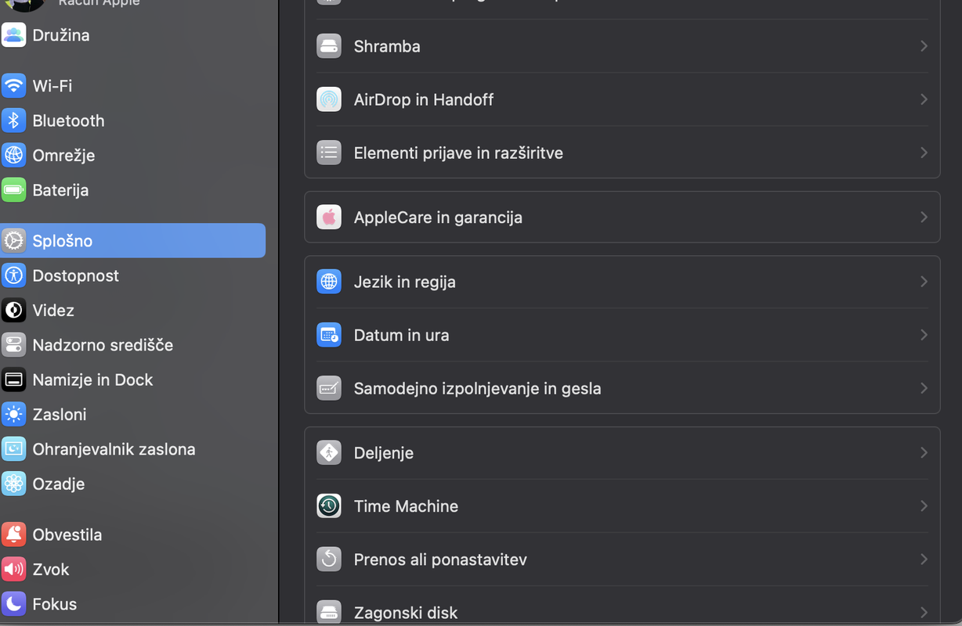Click the Shramba disk icon
962x626 pixels.
pyautogui.click(x=329, y=46)
